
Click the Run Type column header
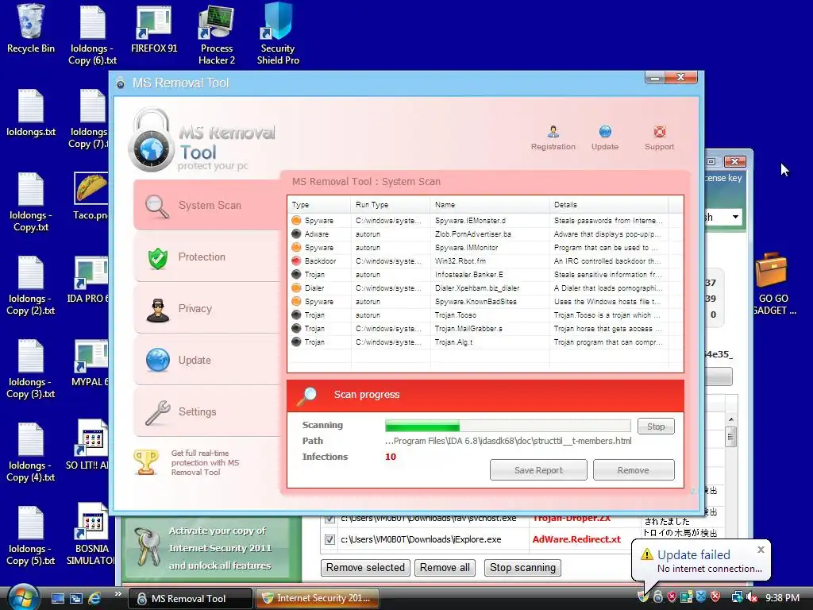pyautogui.click(x=391, y=205)
